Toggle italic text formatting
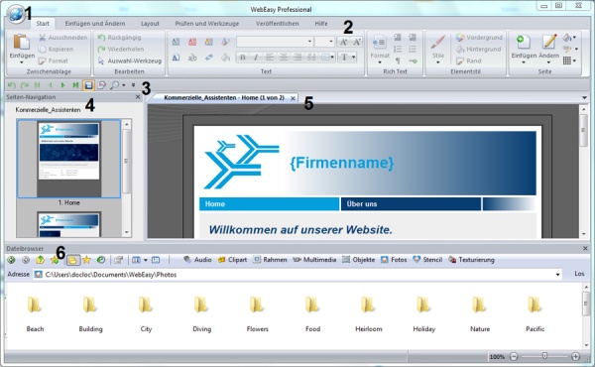 click(256, 58)
